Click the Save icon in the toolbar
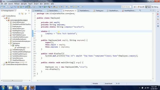160x90 pixels. click(x=6, y=7)
